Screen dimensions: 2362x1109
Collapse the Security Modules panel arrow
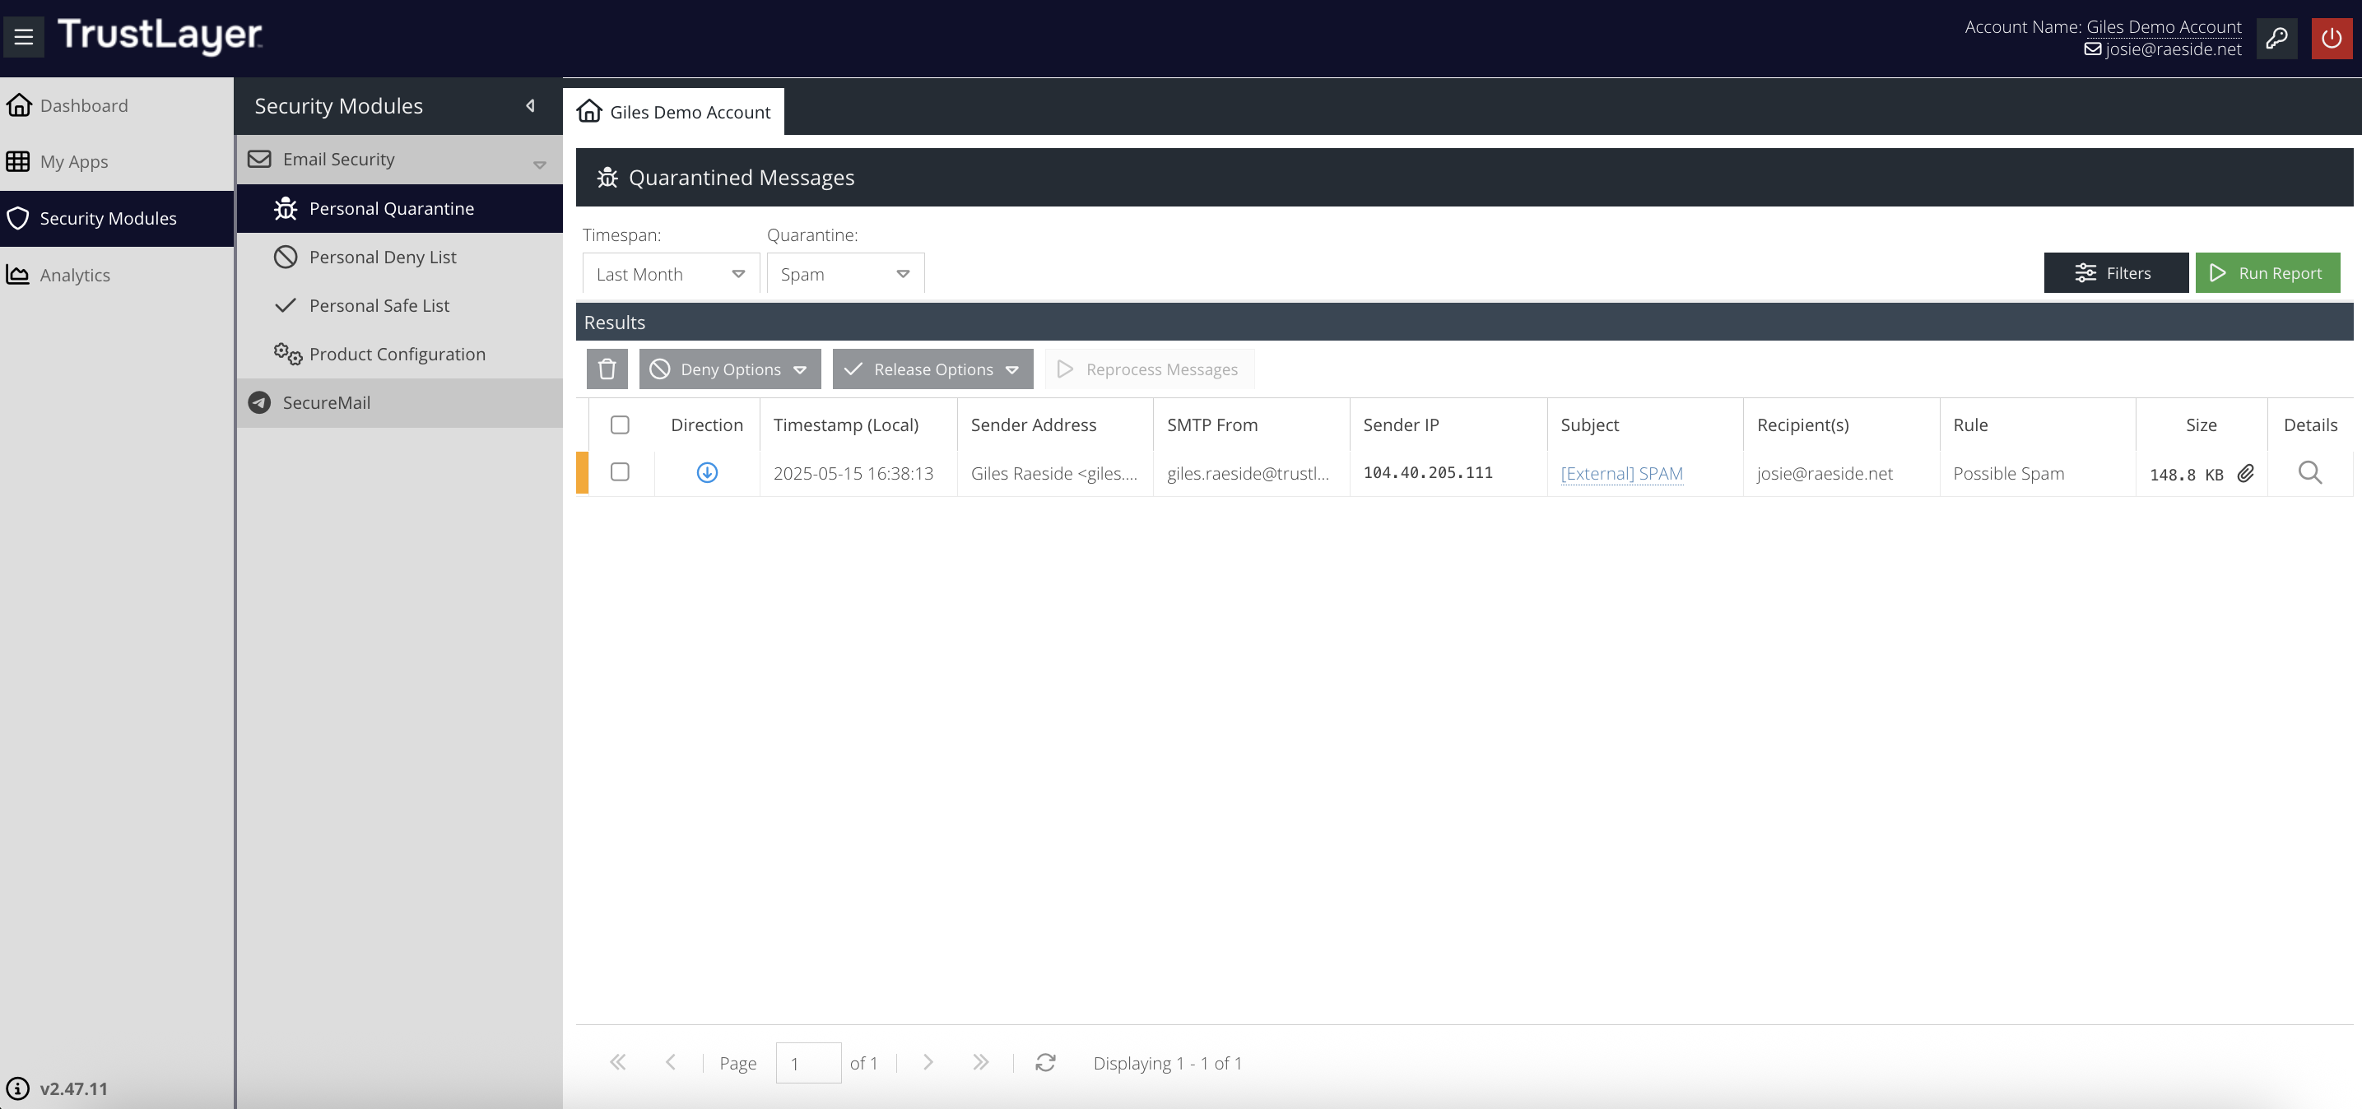pos(530,105)
